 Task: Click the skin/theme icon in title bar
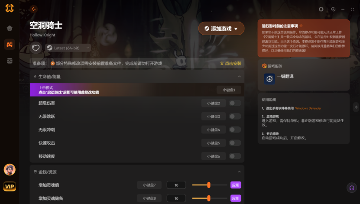[x=321, y=9]
